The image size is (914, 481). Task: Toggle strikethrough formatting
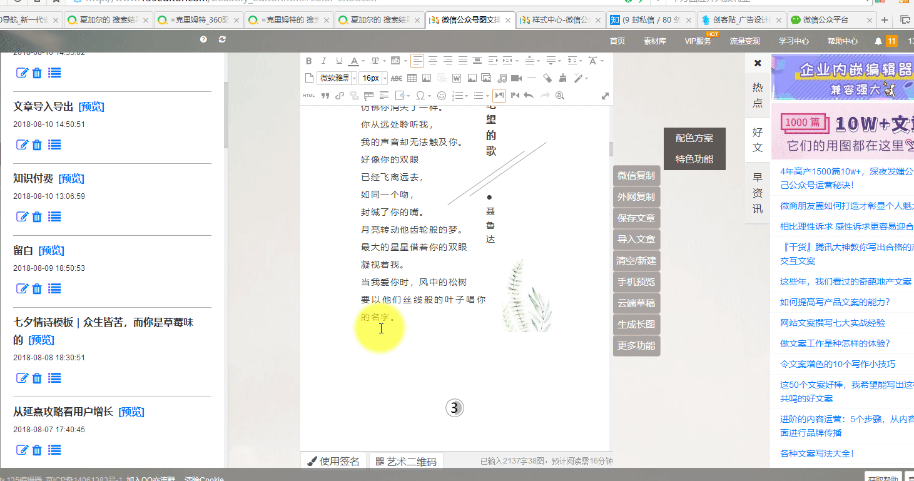point(397,78)
